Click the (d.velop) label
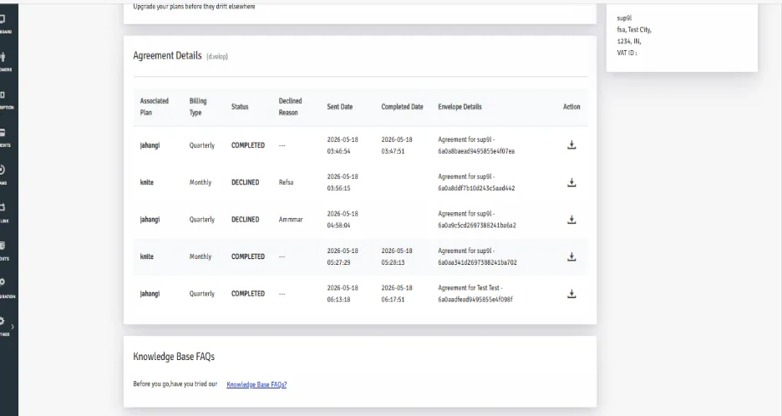The height and width of the screenshot is (416, 782). point(217,56)
